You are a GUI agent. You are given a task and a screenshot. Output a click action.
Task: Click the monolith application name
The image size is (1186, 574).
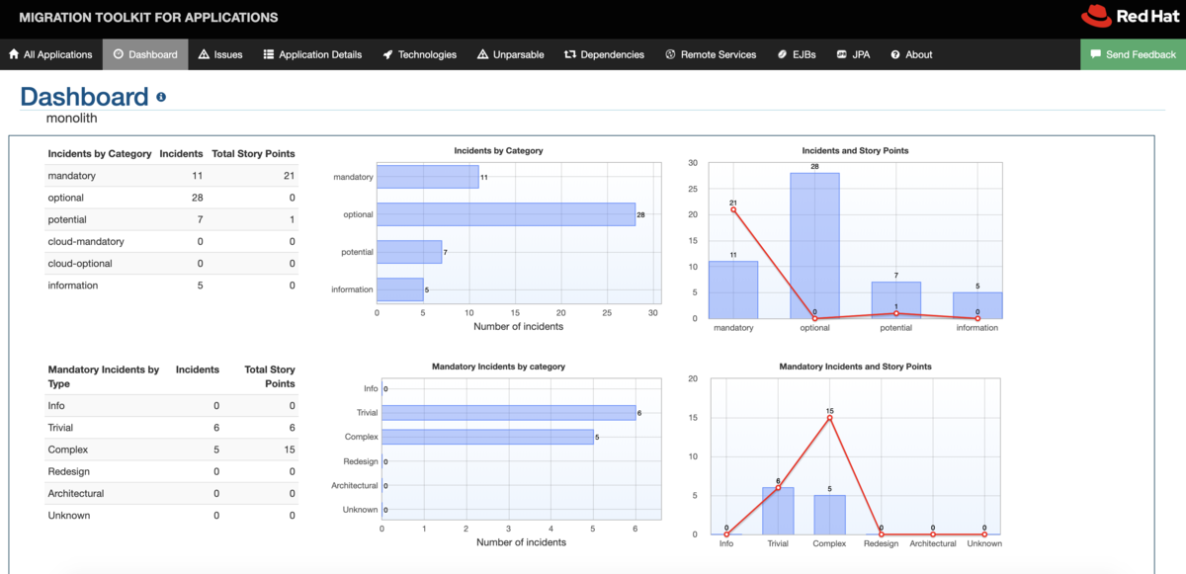pyautogui.click(x=70, y=118)
